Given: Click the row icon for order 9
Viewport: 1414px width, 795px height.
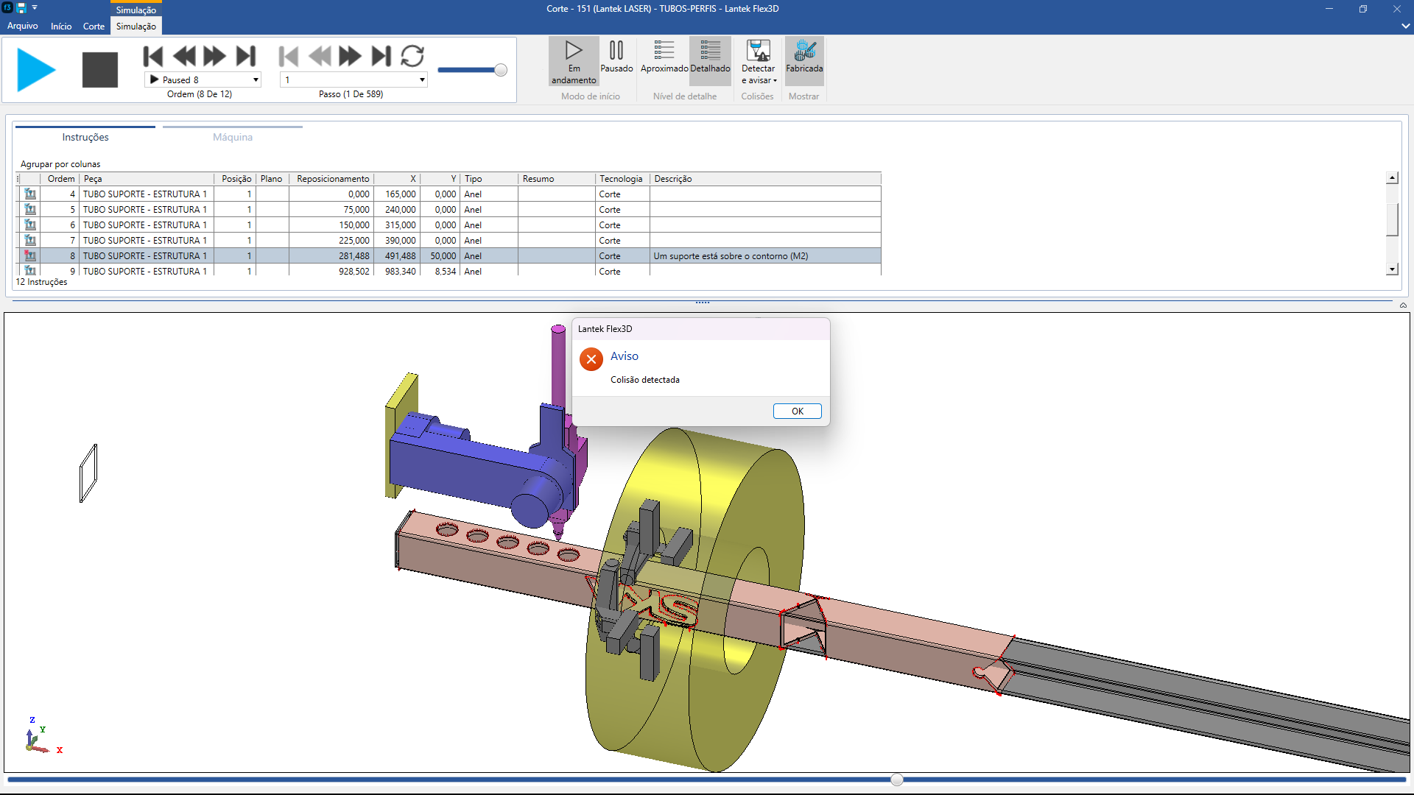Looking at the screenshot, I should click(30, 271).
